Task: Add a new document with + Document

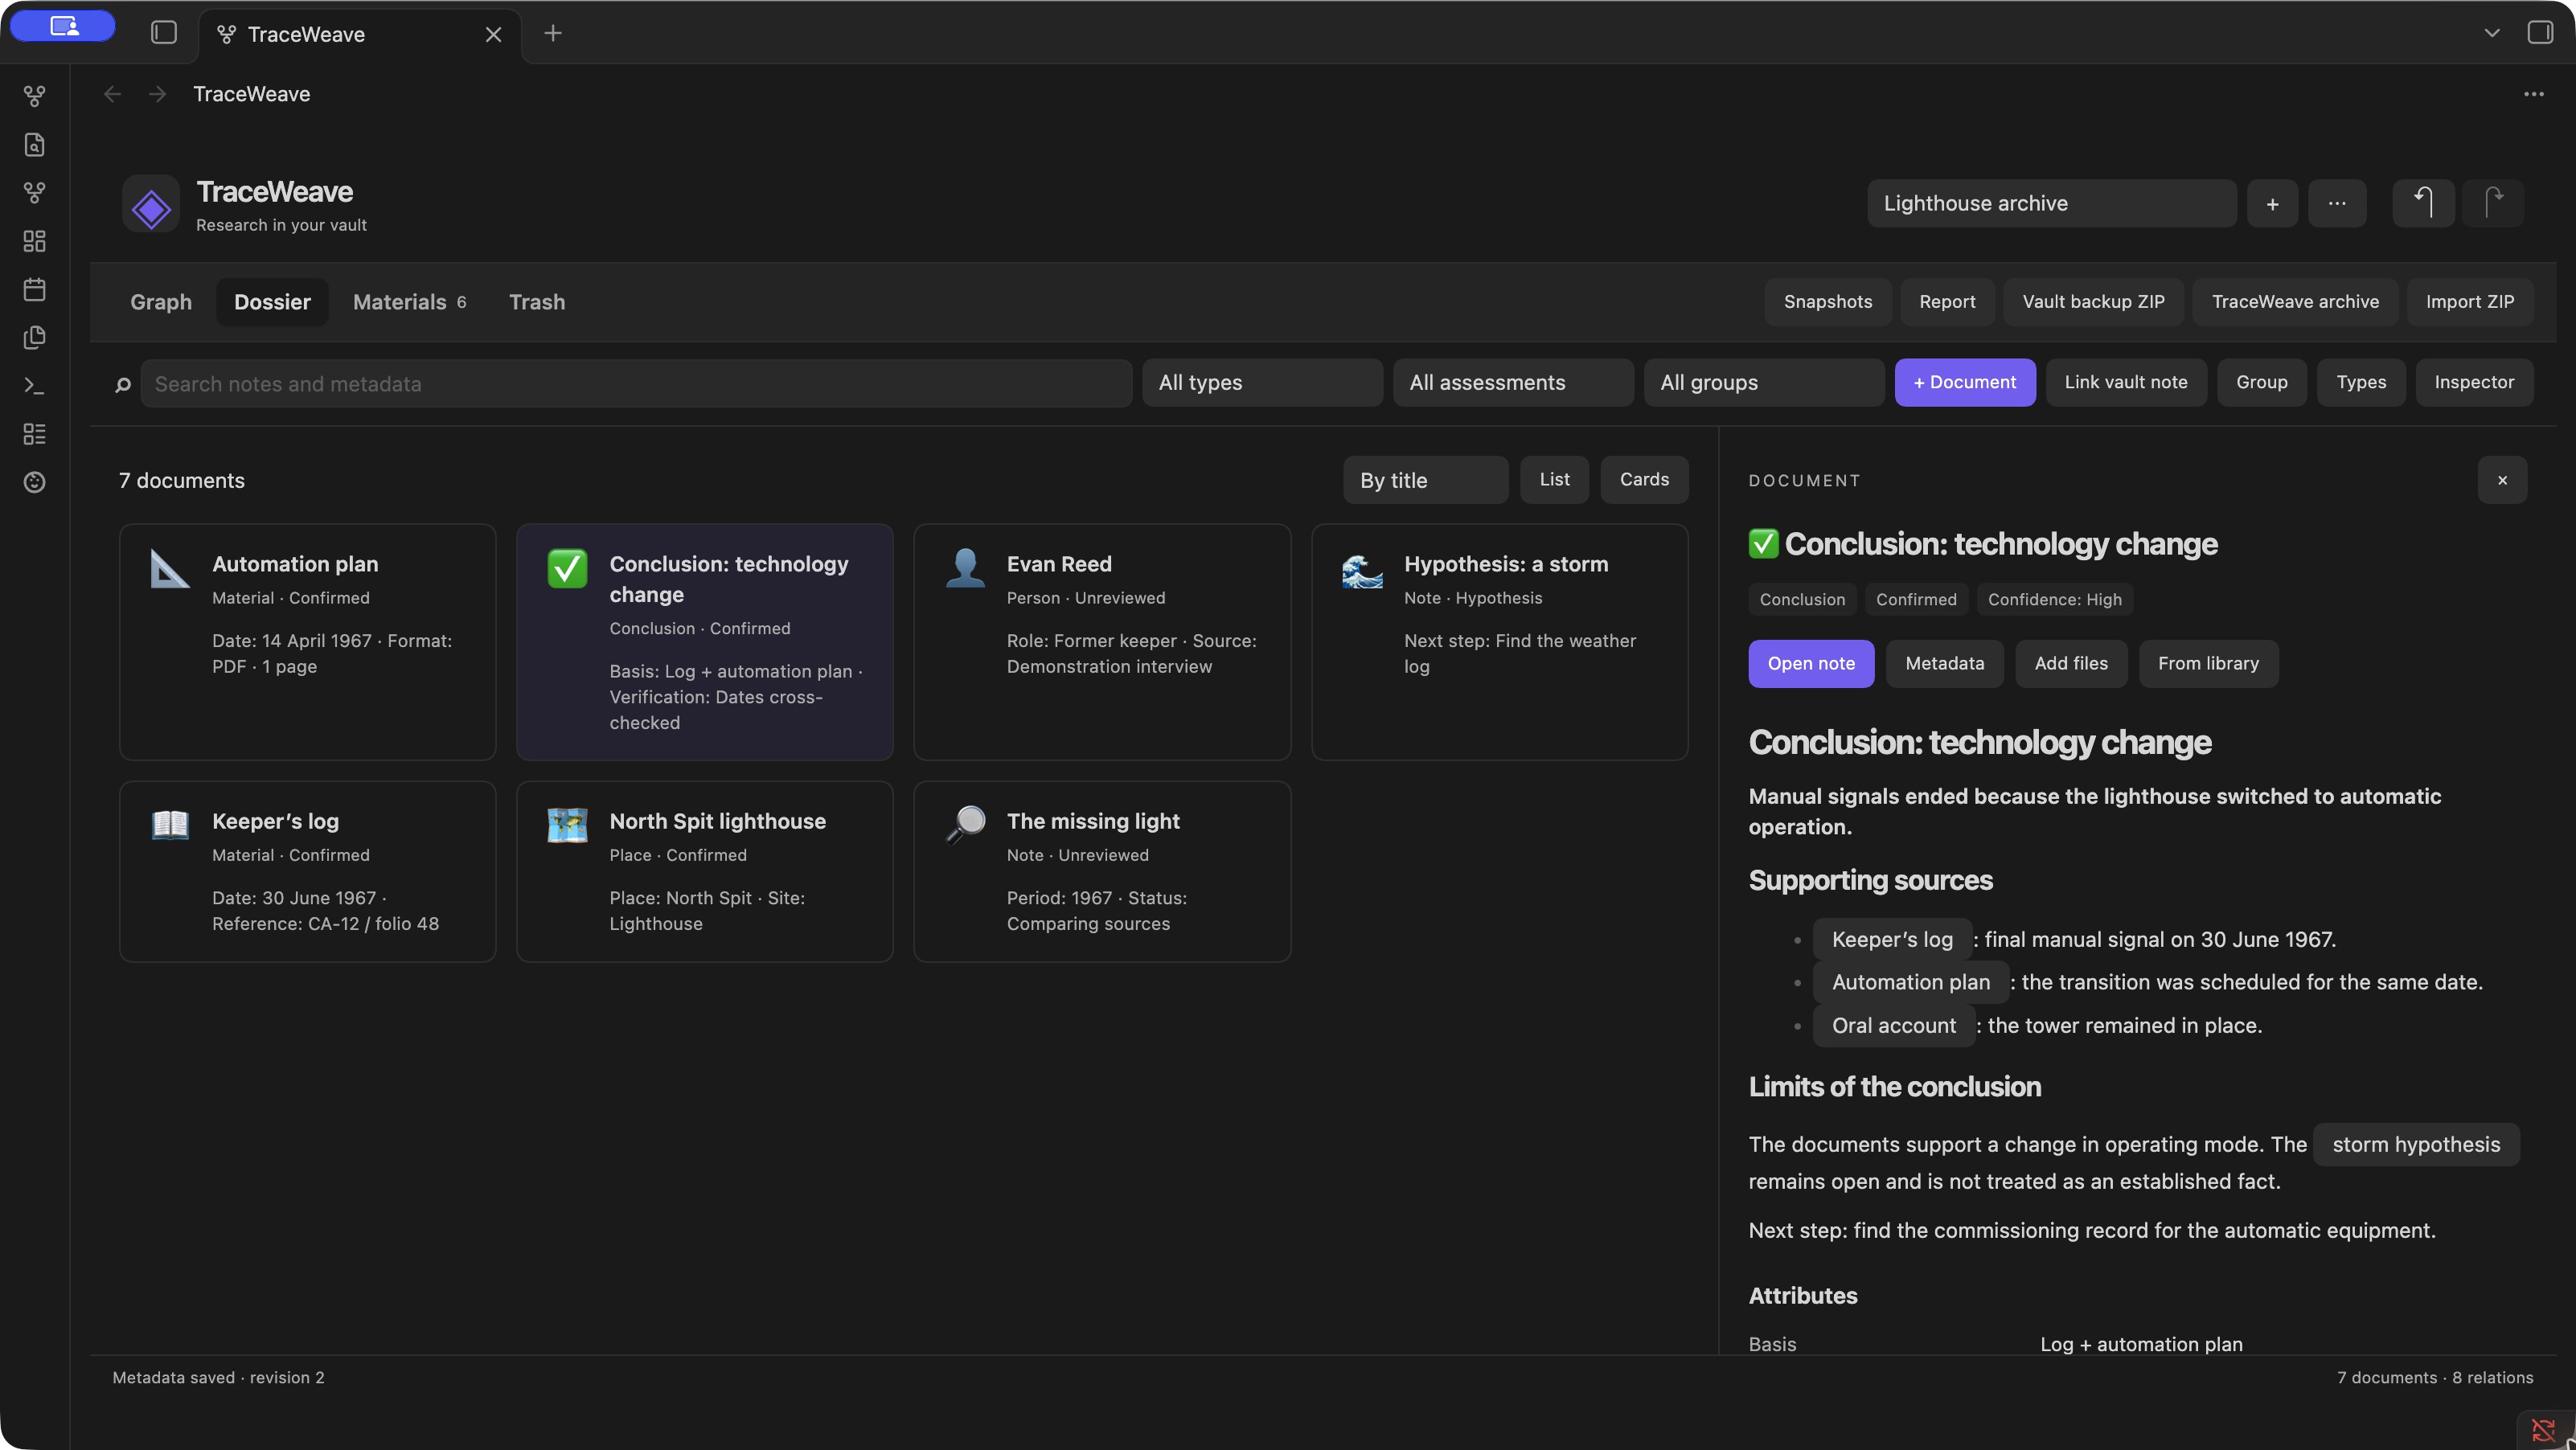Action: [x=1965, y=383]
